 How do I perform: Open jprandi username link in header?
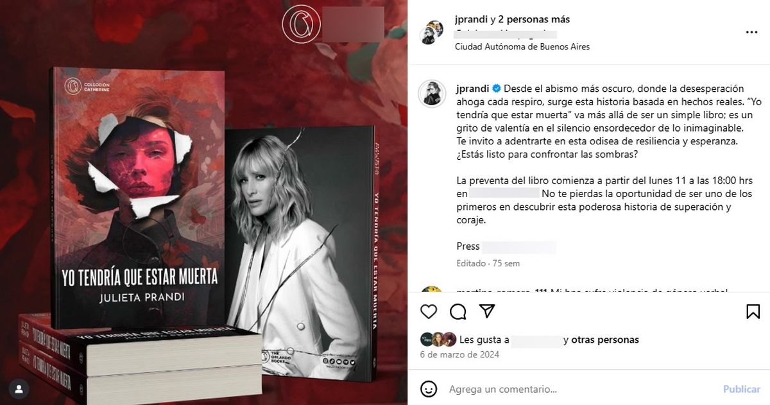coord(472,19)
